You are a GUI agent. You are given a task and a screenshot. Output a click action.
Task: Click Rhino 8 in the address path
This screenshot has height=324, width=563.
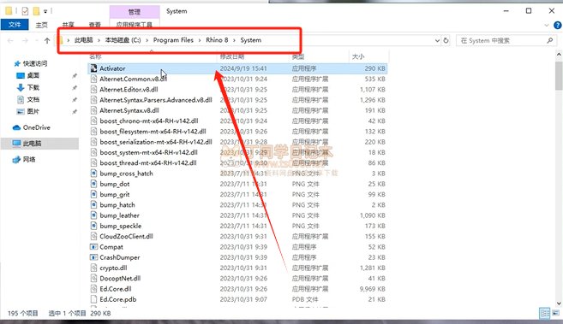(217, 40)
